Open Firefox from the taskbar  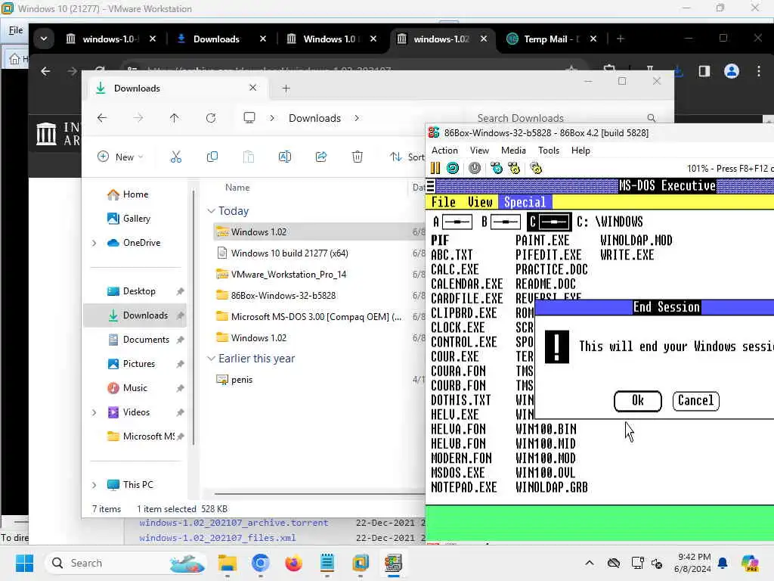pyautogui.click(x=294, y=563)
